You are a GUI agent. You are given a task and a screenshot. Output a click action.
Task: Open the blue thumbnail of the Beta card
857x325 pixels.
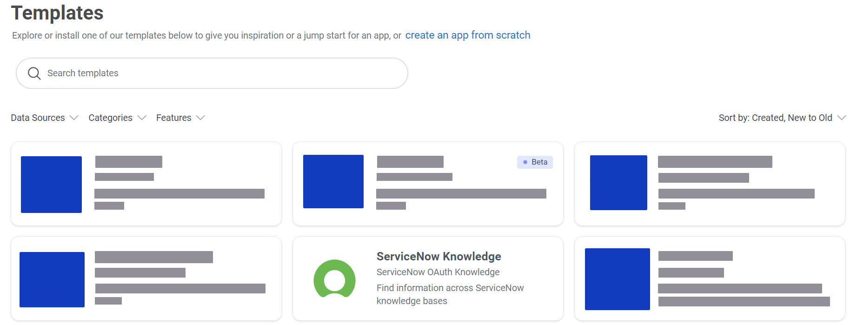(333, 181)
